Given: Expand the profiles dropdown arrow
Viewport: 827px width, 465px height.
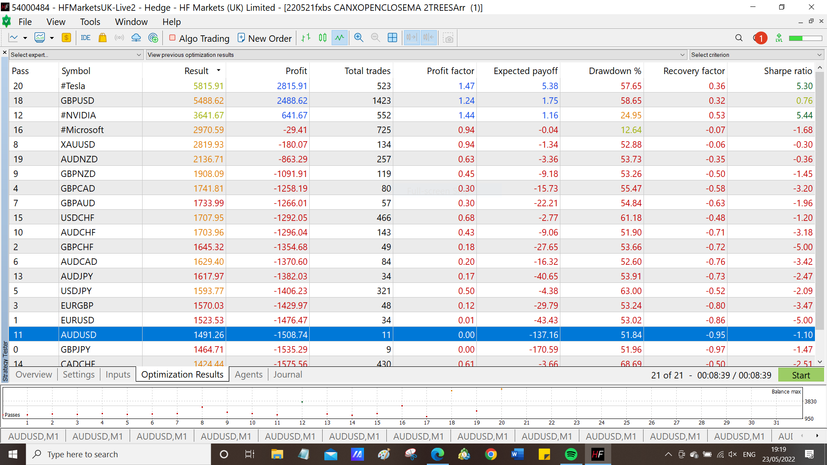Looking at the screenshot, I should click(x=52, y=38).
